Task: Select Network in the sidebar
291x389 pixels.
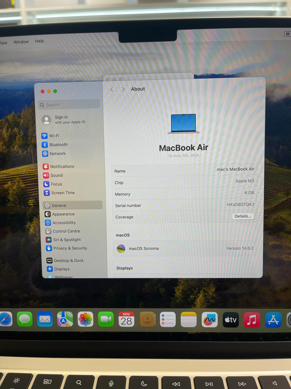Action: (54, 153)
